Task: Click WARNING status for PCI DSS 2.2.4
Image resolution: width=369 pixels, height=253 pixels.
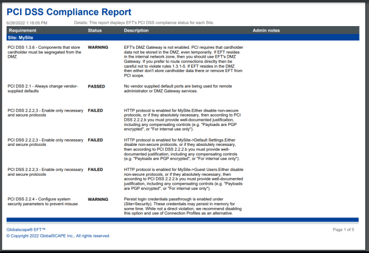Action: tap(98, 199)
